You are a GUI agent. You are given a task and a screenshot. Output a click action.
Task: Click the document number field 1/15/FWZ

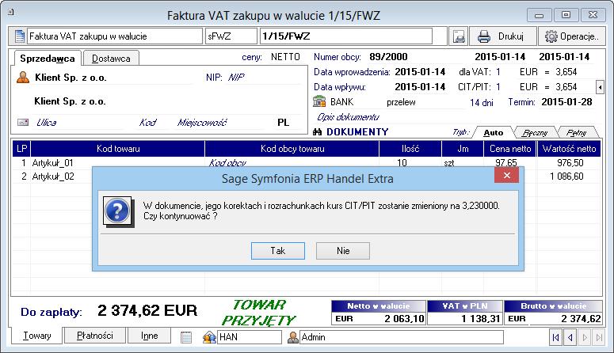(346, 36)
